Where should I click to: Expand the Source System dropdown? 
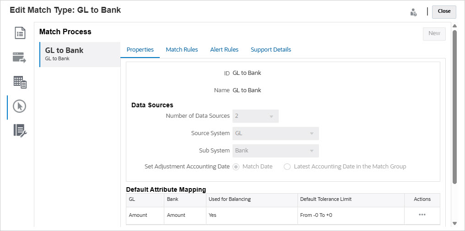click(311, 134)
